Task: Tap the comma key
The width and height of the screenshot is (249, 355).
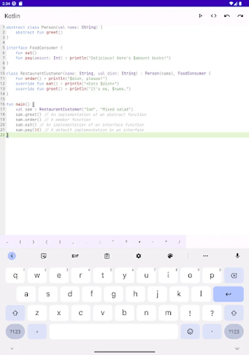Action: (x=37, y=331)
